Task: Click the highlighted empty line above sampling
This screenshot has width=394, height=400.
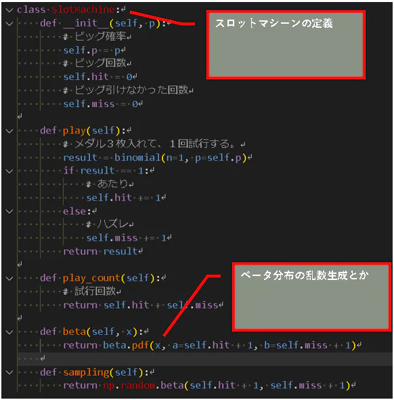Action: 204,359
